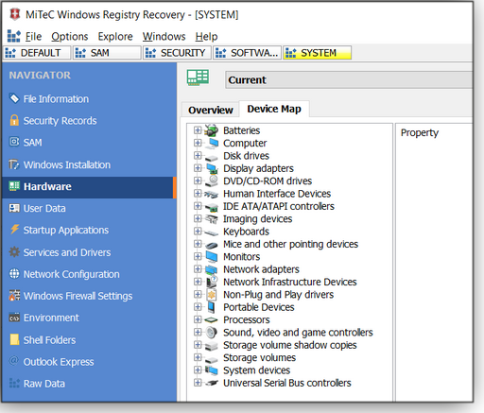Expand the Network adapters node
Screen dimensions: 484x413
click(198, 269)
